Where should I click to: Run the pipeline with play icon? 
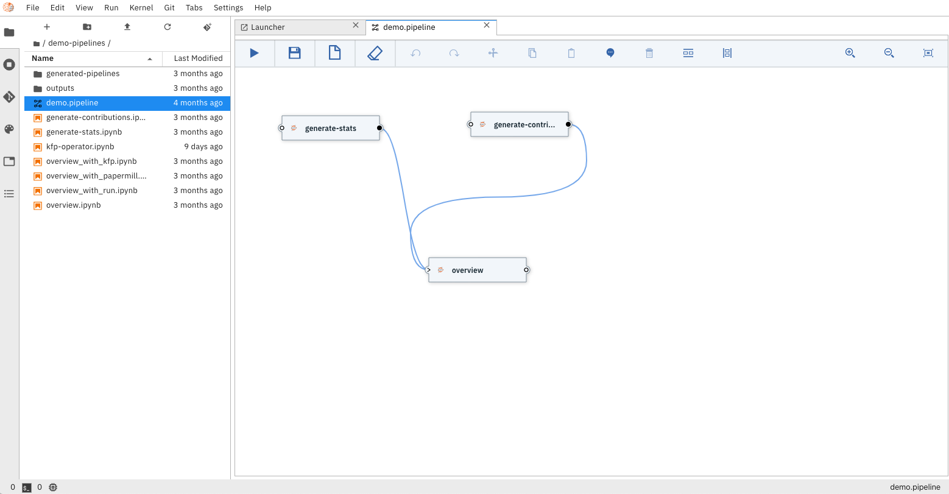[255, 53]
